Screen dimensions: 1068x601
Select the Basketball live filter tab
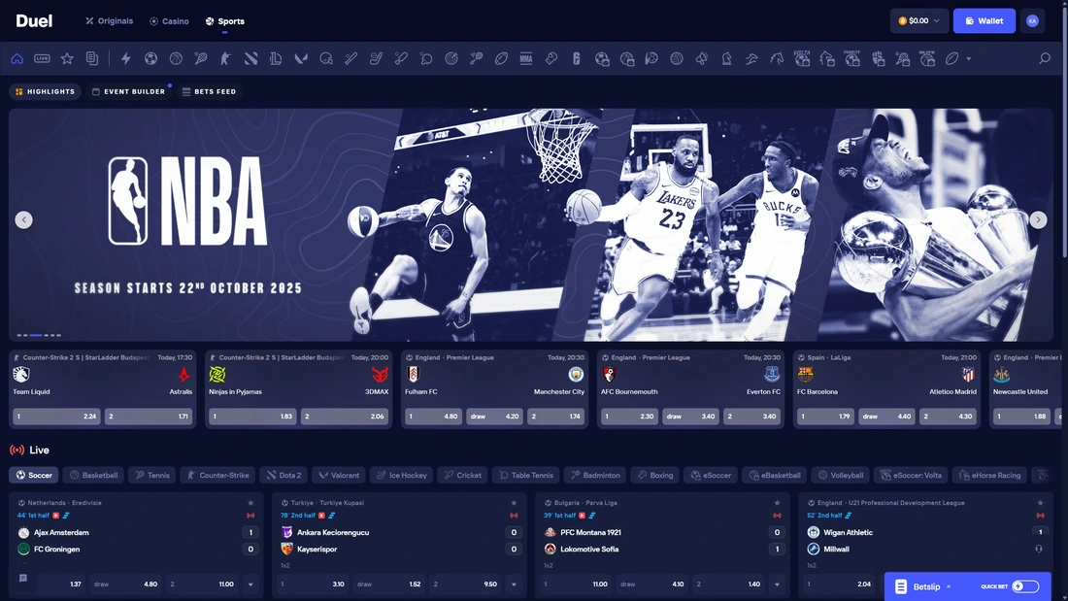tap(94, 475)
